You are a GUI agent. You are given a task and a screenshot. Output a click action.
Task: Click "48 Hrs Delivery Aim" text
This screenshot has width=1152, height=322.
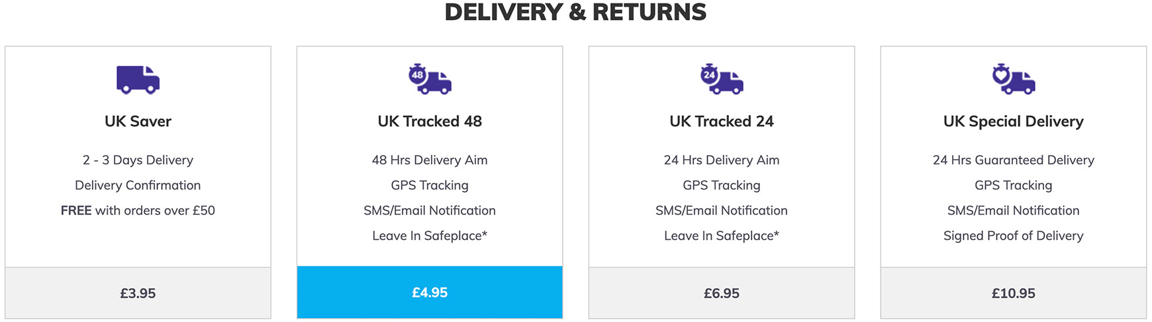tap(430, 160)
